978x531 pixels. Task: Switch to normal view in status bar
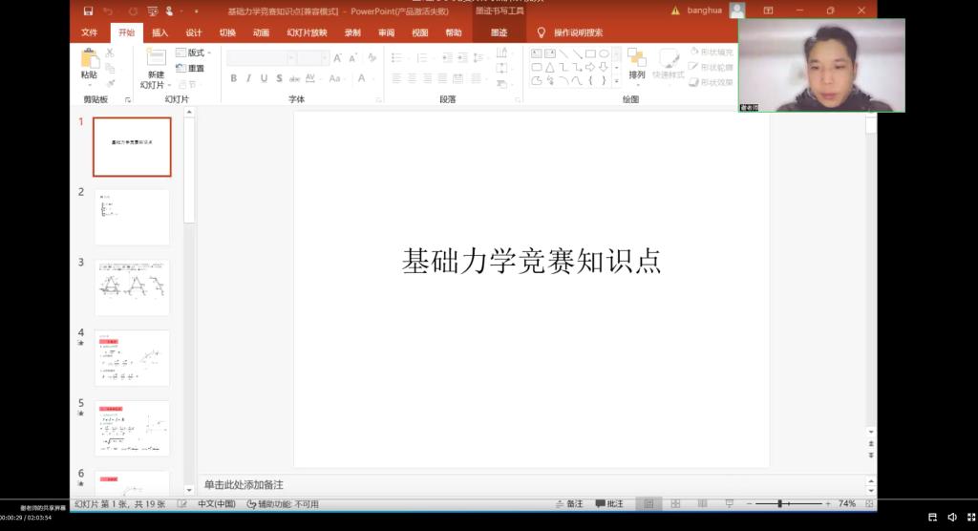pyautogui.click(x=648, y=503)
